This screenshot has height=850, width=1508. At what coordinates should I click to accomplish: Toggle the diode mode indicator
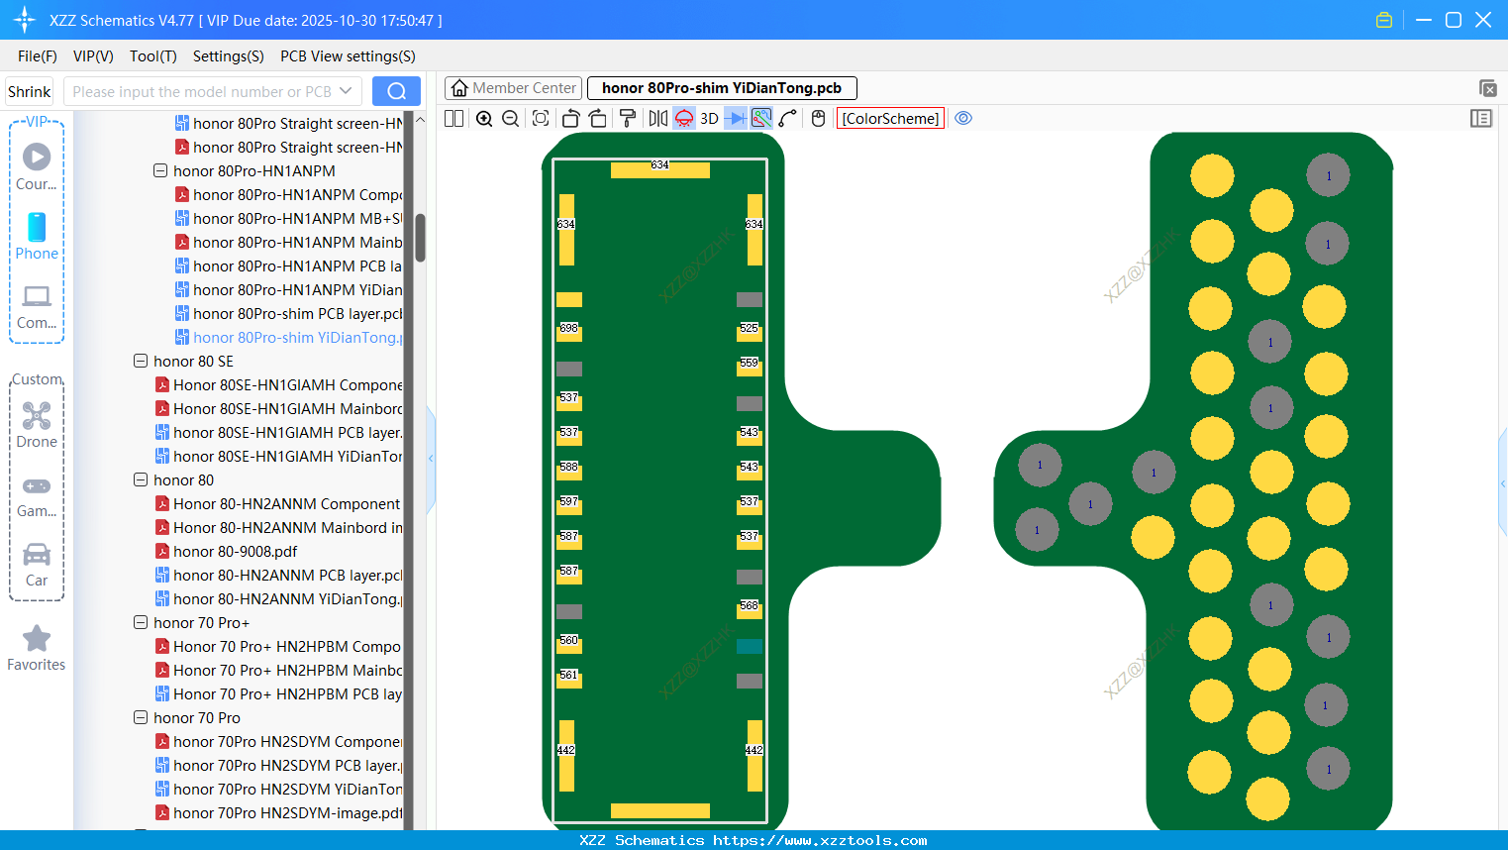(x=736, y=118)
